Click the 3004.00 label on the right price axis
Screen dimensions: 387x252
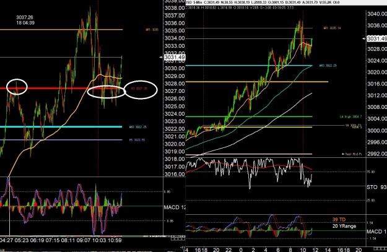point(377,119)
